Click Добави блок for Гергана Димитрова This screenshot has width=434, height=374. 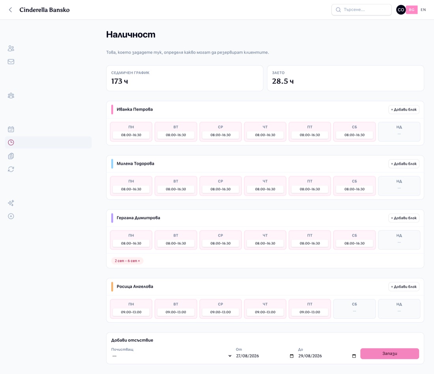[x=404, y=218]
